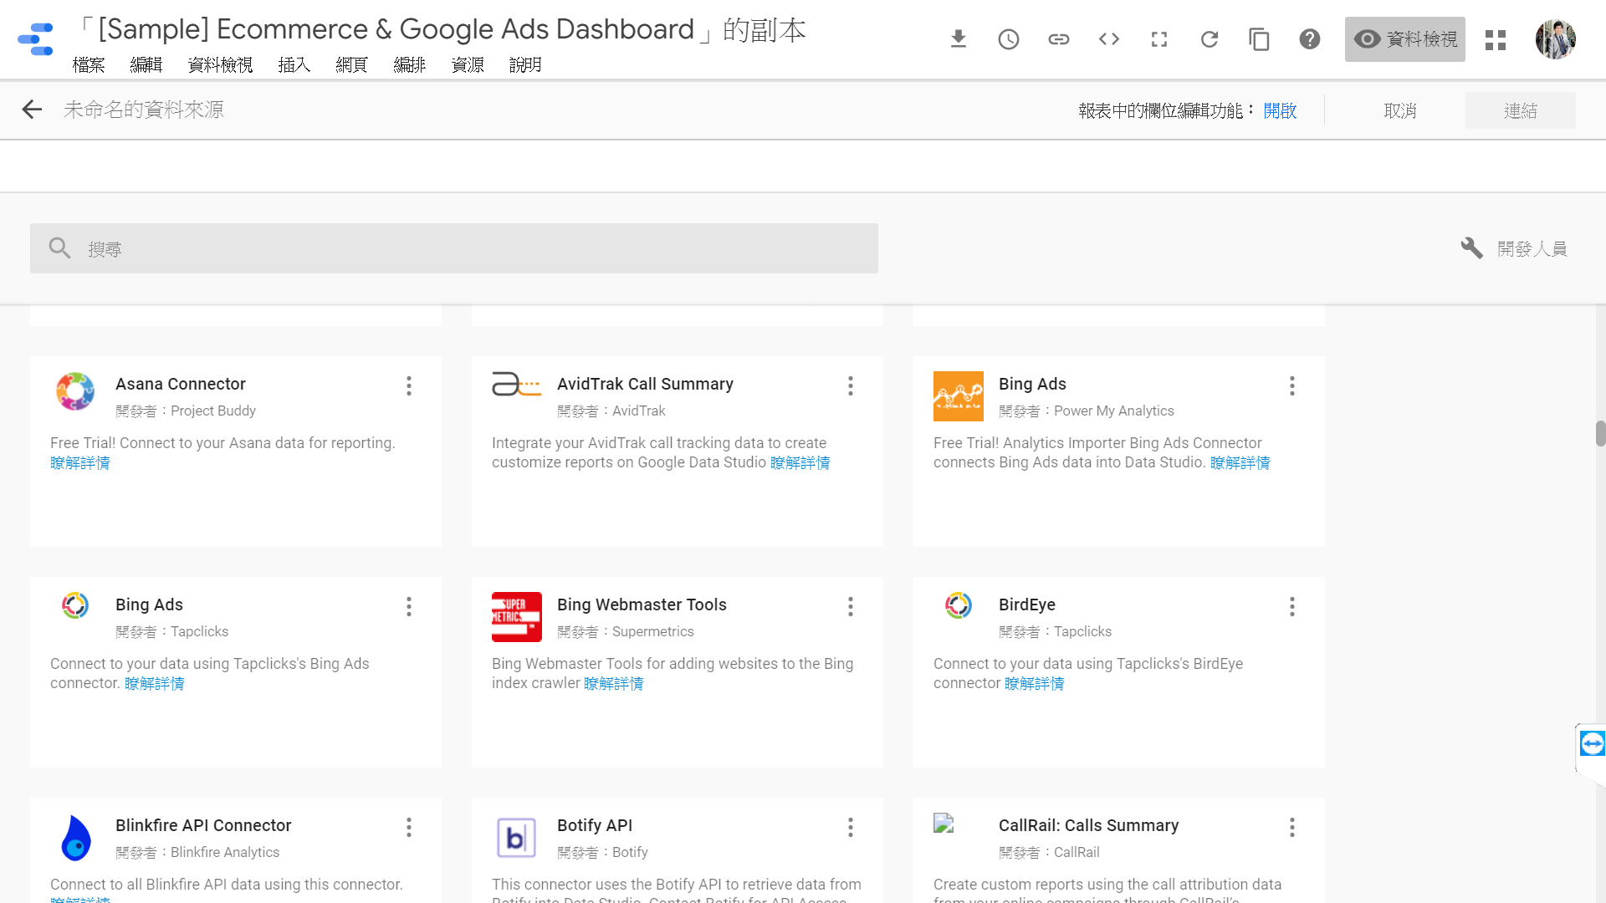This screenshot has height=903, width=1606.
Task: Open Bing Webmaster Tools 瞭解詳情 link
Action: (x=614, y=684)
